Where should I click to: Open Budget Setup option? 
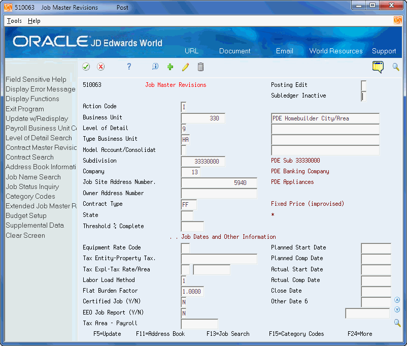point(26,215)
